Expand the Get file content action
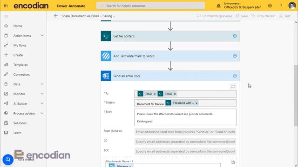Viewport: 298px width, 167px height. (x=170, y=36)
